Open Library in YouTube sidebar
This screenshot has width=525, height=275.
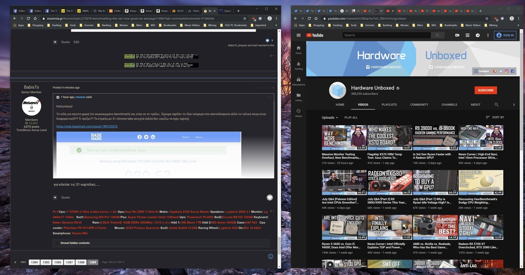pos(298,97)
